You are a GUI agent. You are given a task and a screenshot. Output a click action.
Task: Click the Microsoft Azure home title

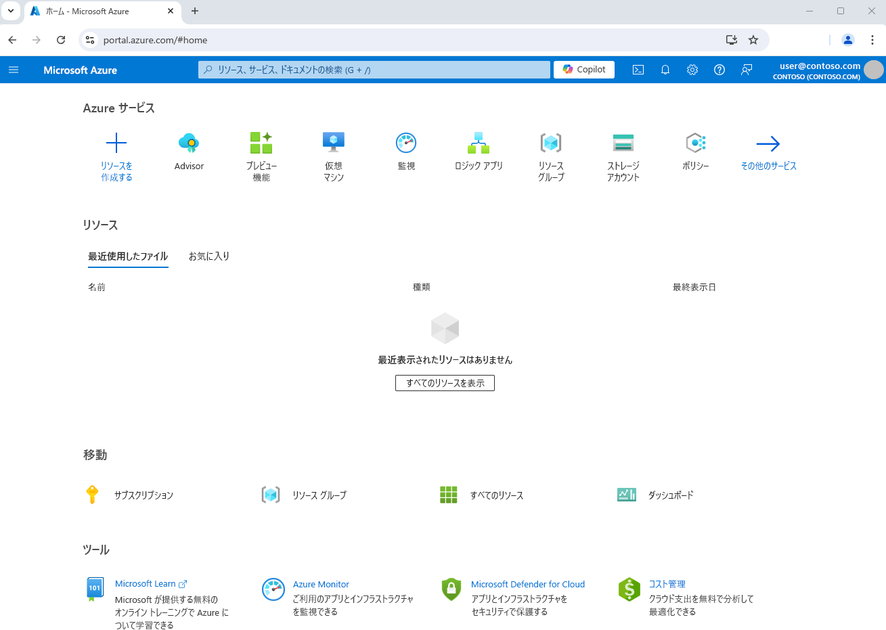click(80, 70)
